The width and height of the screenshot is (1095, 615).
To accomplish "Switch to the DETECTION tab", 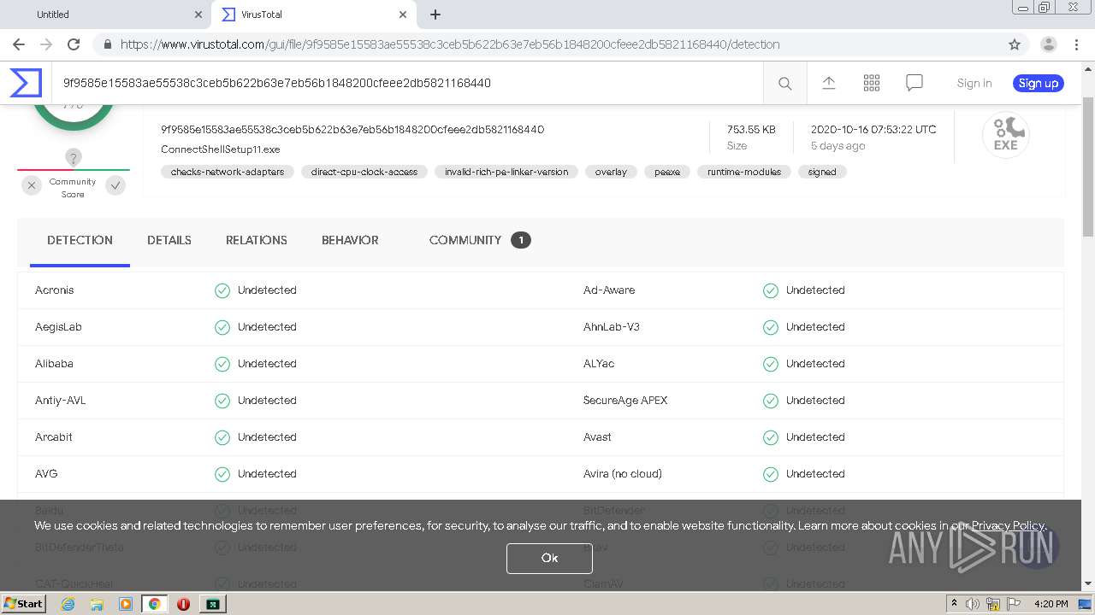I will (80, 240).
